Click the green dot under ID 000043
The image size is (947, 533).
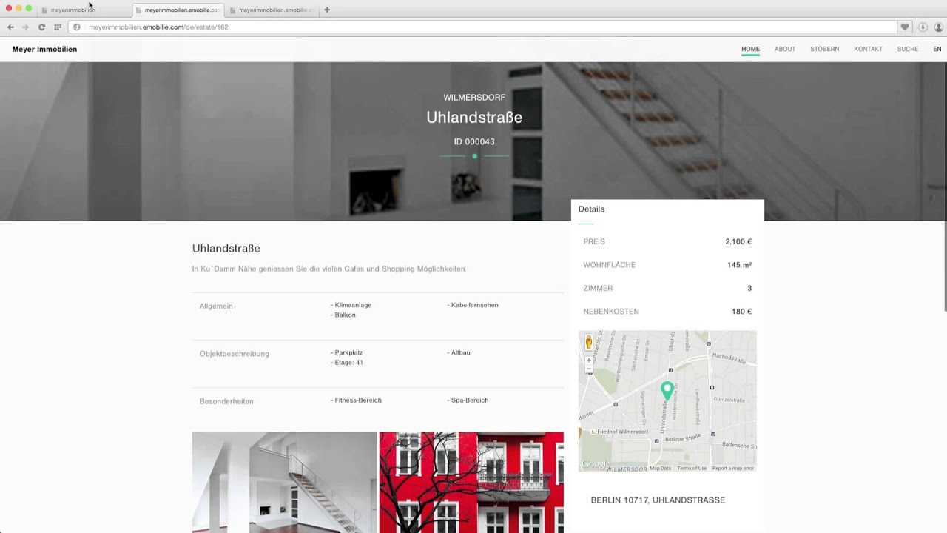(x=474, y=156)
